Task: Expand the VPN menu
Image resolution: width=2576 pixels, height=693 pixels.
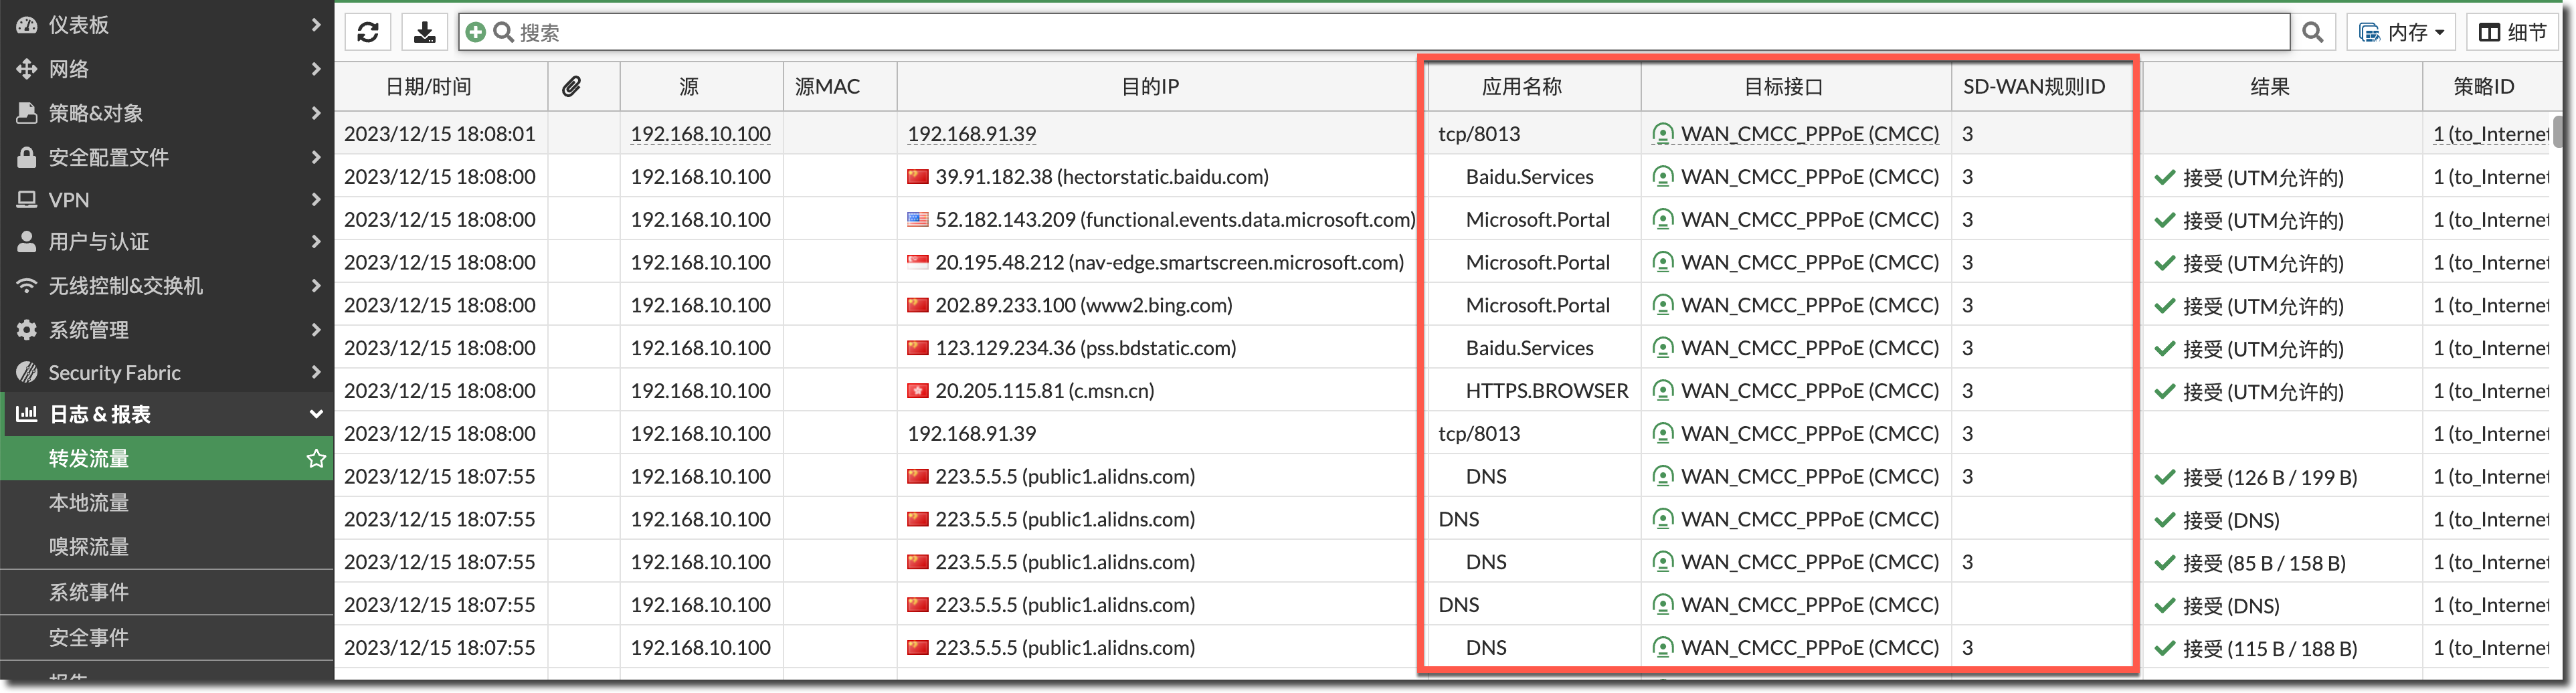Action: coord(166,200)
